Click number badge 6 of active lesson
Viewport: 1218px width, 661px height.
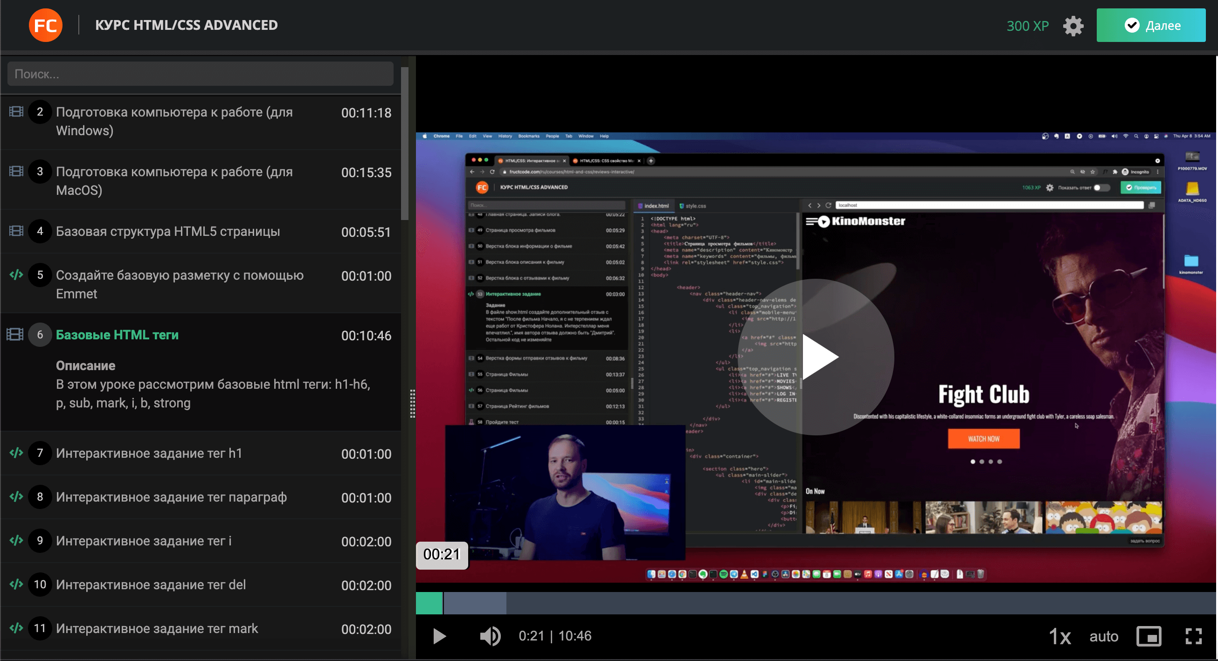click(40, 335)
